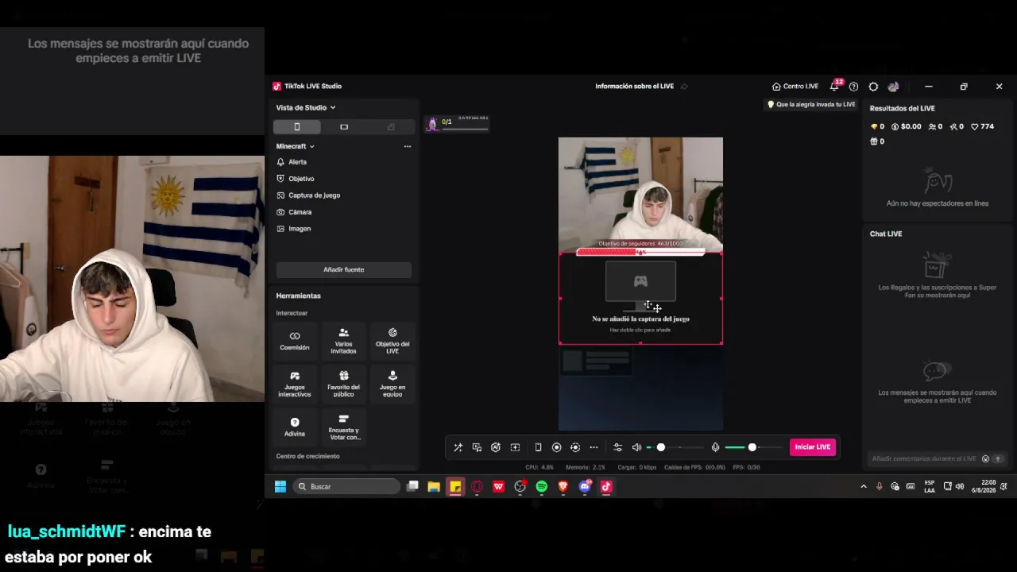Click the 774 likes count

pos(983,126)
